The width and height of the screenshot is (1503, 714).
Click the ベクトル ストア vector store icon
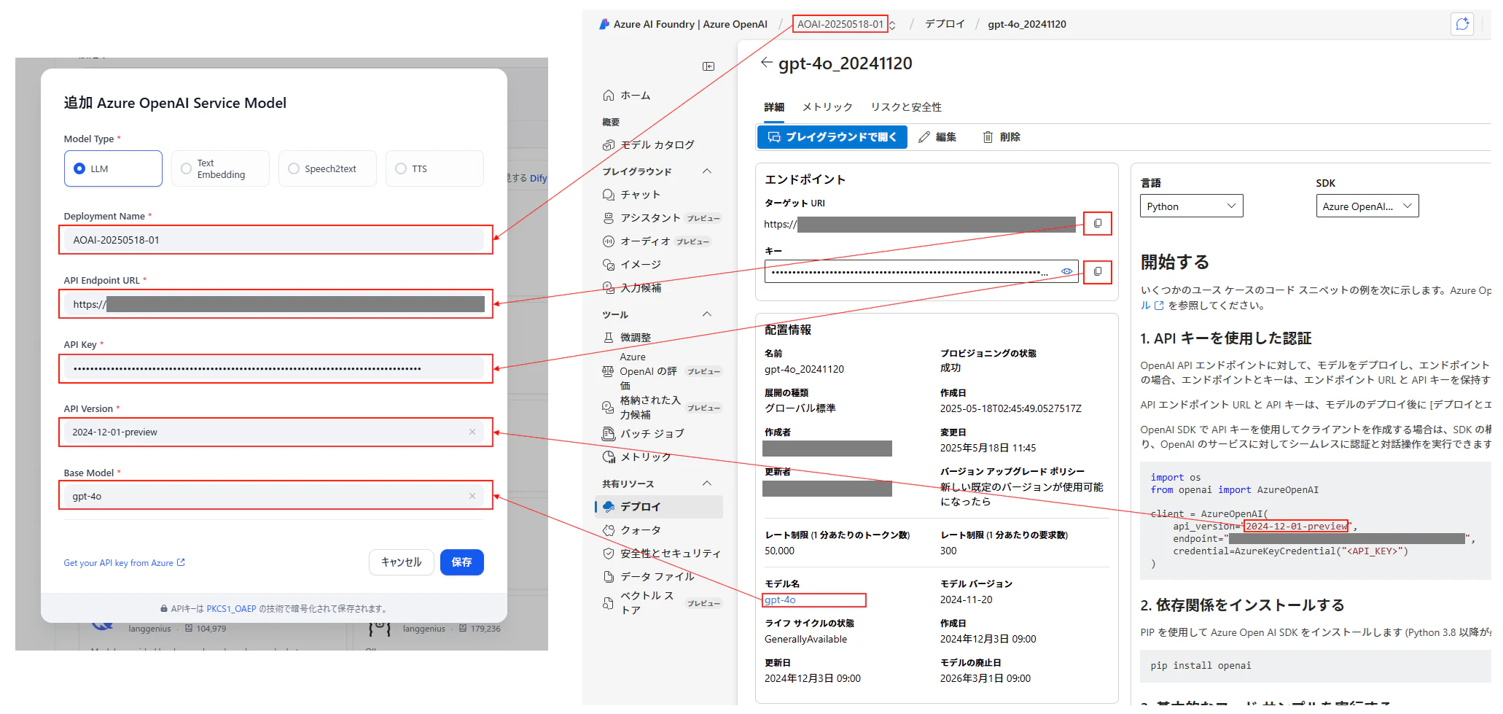click(x=609, y=603)
